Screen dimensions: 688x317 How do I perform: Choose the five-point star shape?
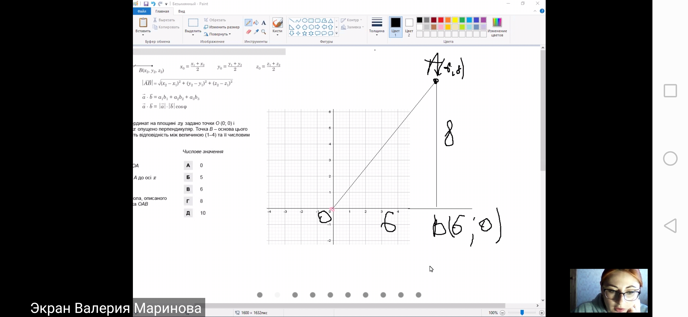coord(305,33)
